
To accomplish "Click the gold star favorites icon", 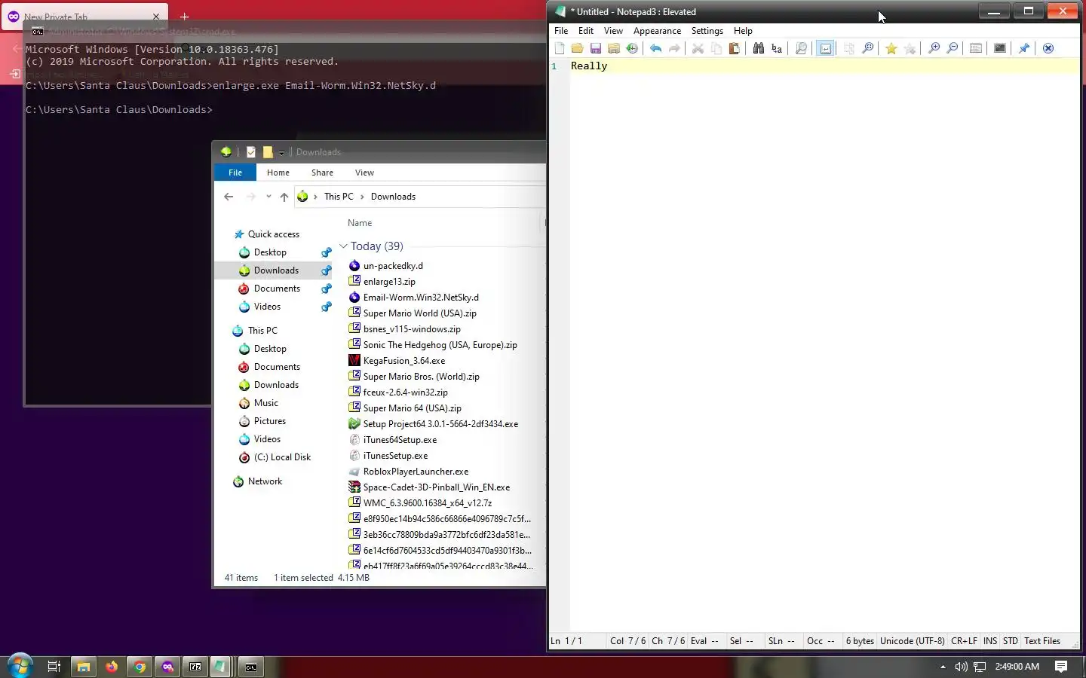I will pyautogui.click(x=891, y=48).
